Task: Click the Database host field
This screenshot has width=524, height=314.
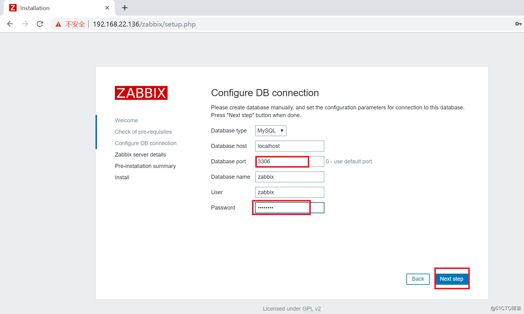Action: (x=290, y=146)
